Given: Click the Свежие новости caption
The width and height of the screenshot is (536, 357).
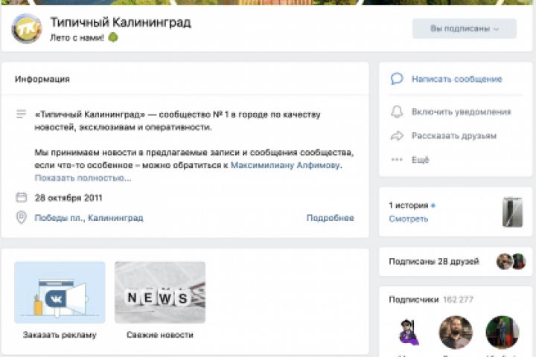Looking at the screenshot, I should coord(160,335).
